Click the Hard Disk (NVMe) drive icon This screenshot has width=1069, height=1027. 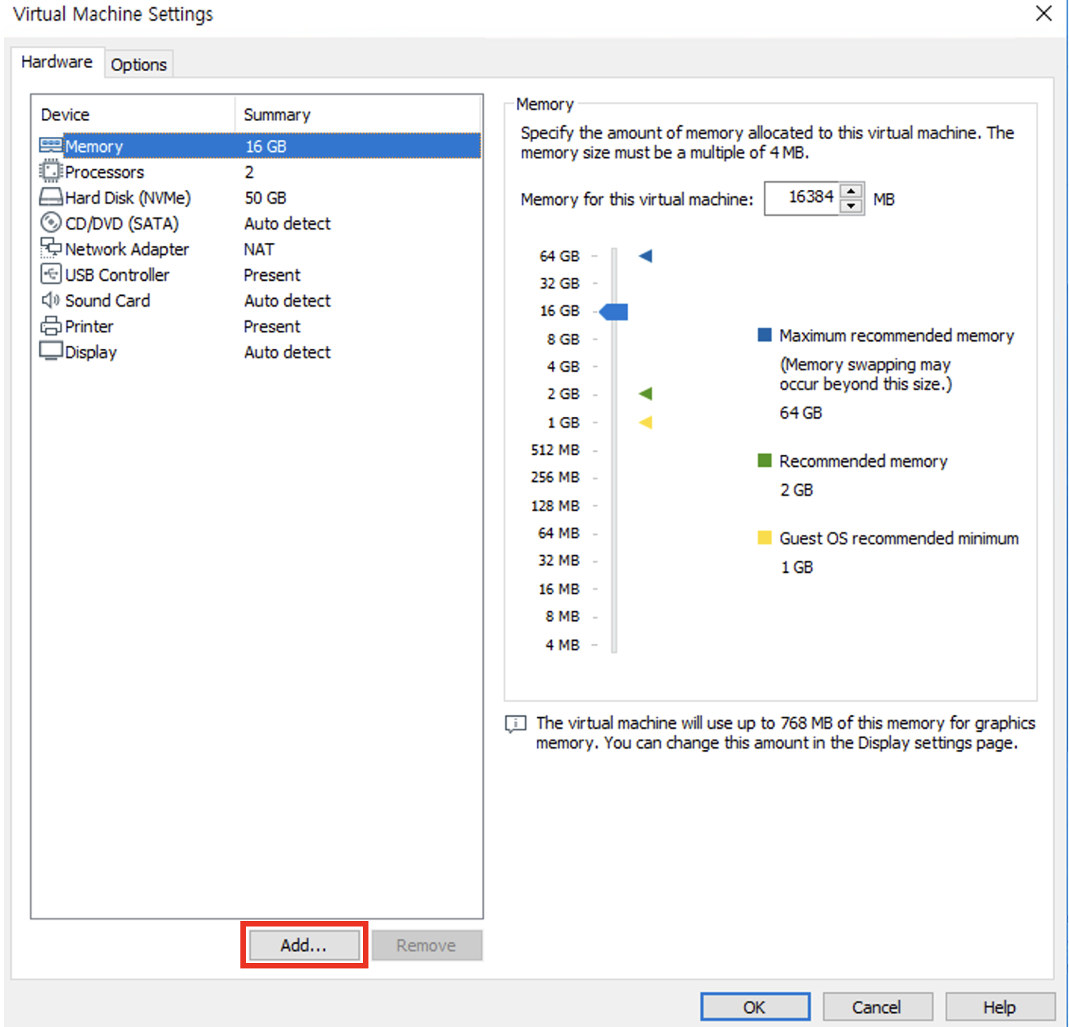pos(51,197)
